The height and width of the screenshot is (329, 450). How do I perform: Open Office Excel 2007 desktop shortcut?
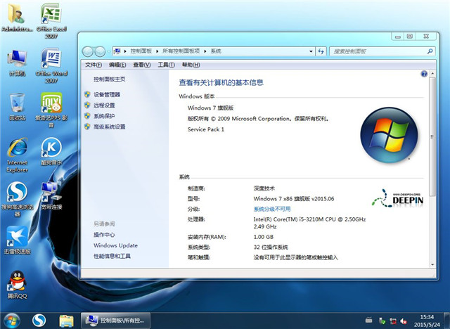coord(50,17)
